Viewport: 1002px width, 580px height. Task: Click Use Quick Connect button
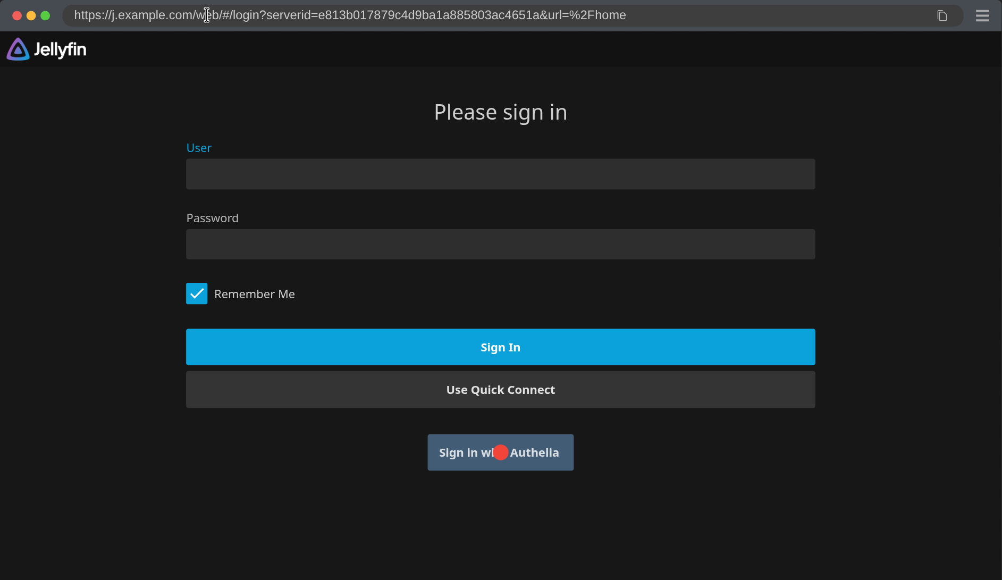(500, 390)
